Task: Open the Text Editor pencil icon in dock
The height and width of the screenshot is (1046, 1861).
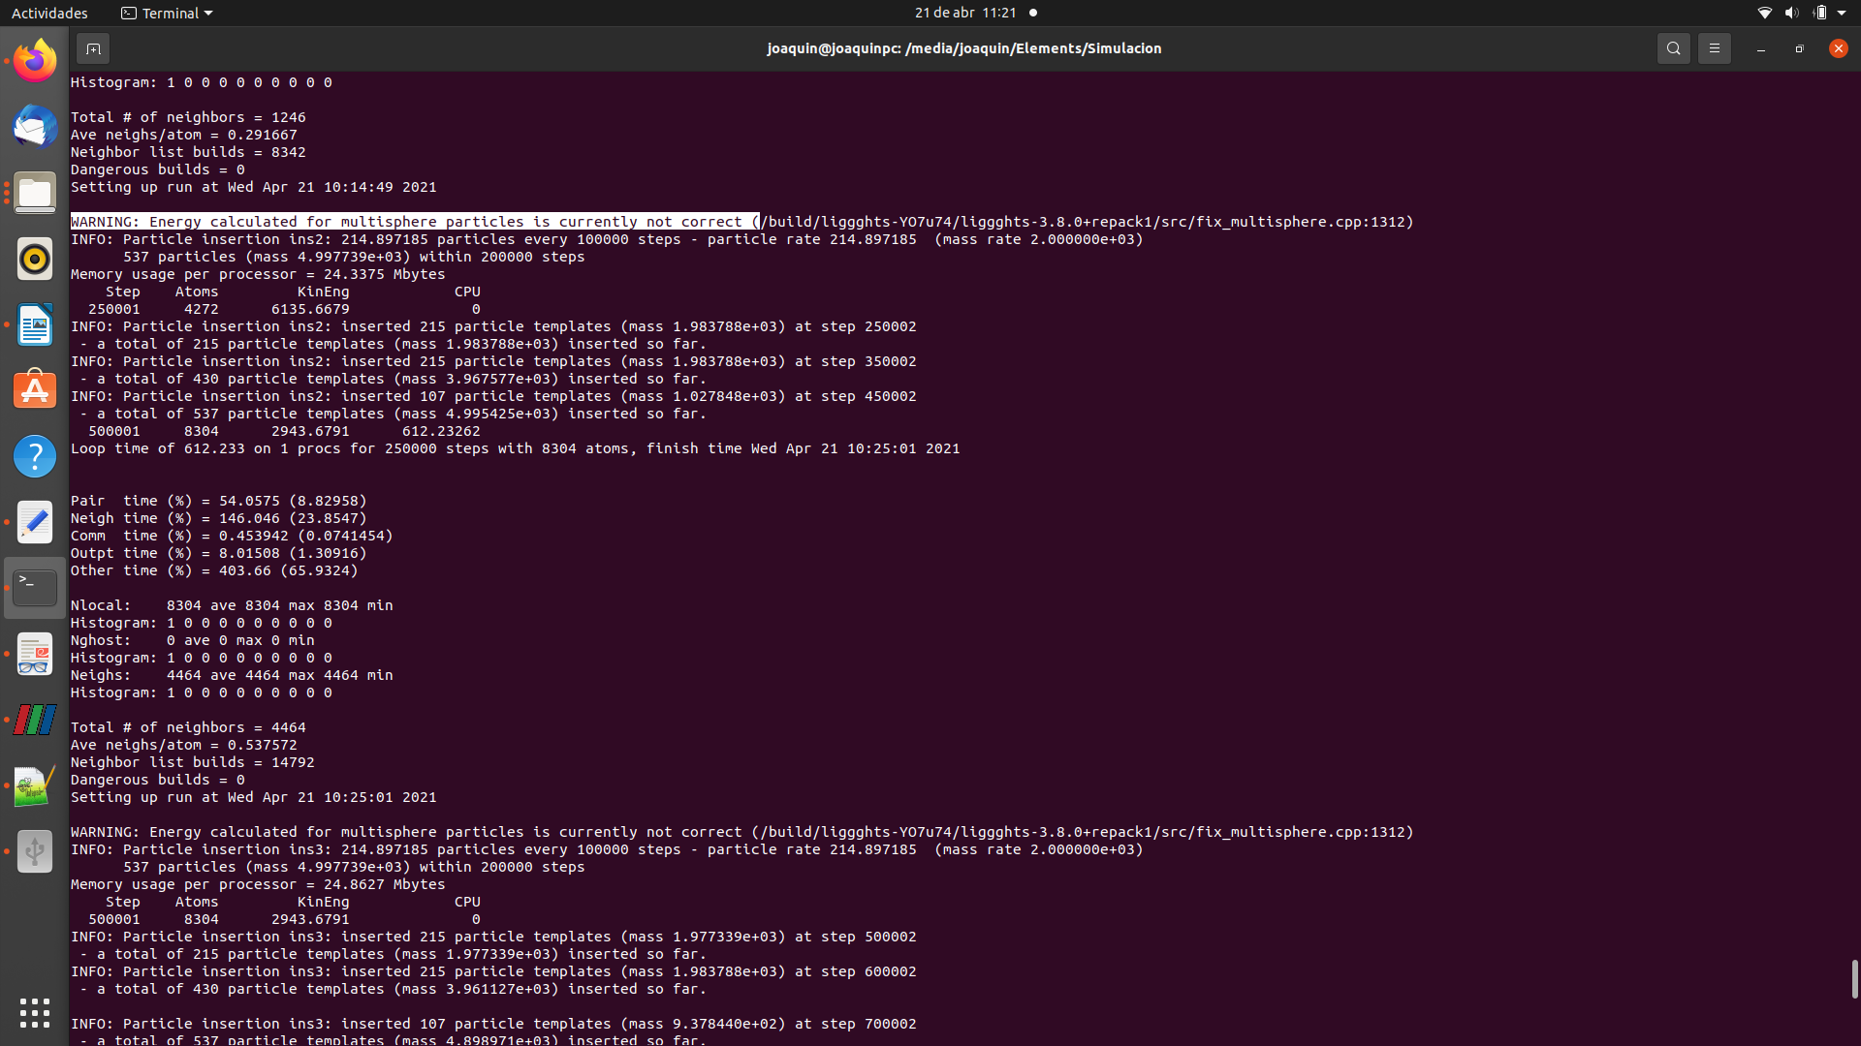Action: pyautogui.click(x=35, y=522)
